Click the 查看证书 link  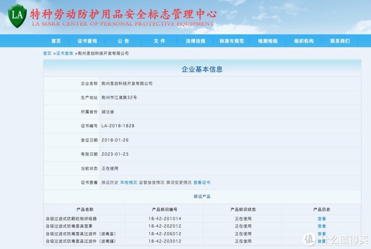[202, 182]
